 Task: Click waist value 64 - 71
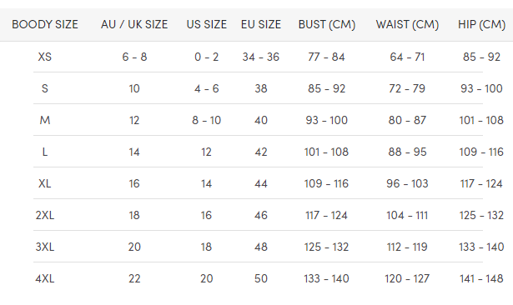tap(407, 57)
